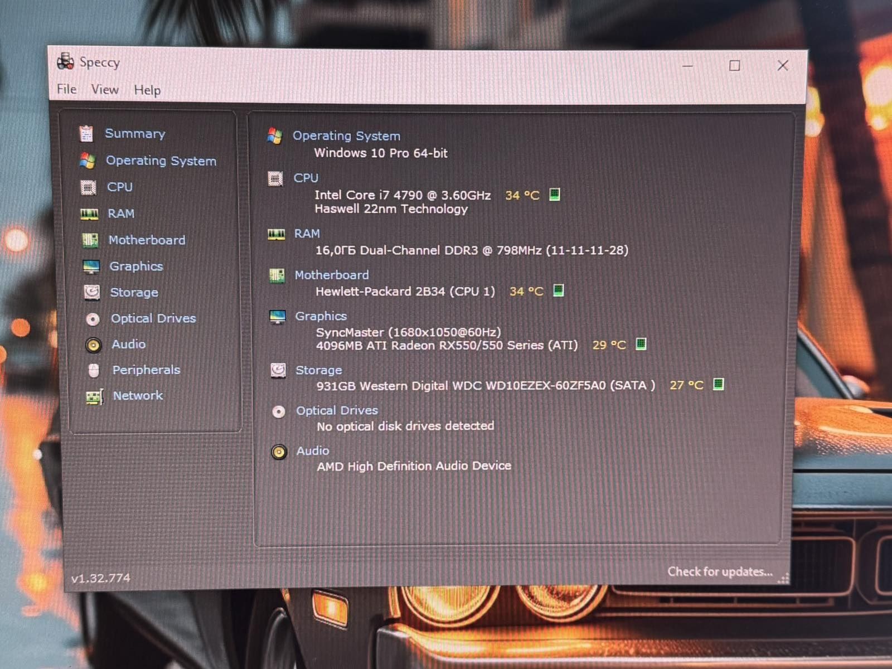
Task: Click the Summary clipboard icon in sidebar
Action: (x=86, y=133)
